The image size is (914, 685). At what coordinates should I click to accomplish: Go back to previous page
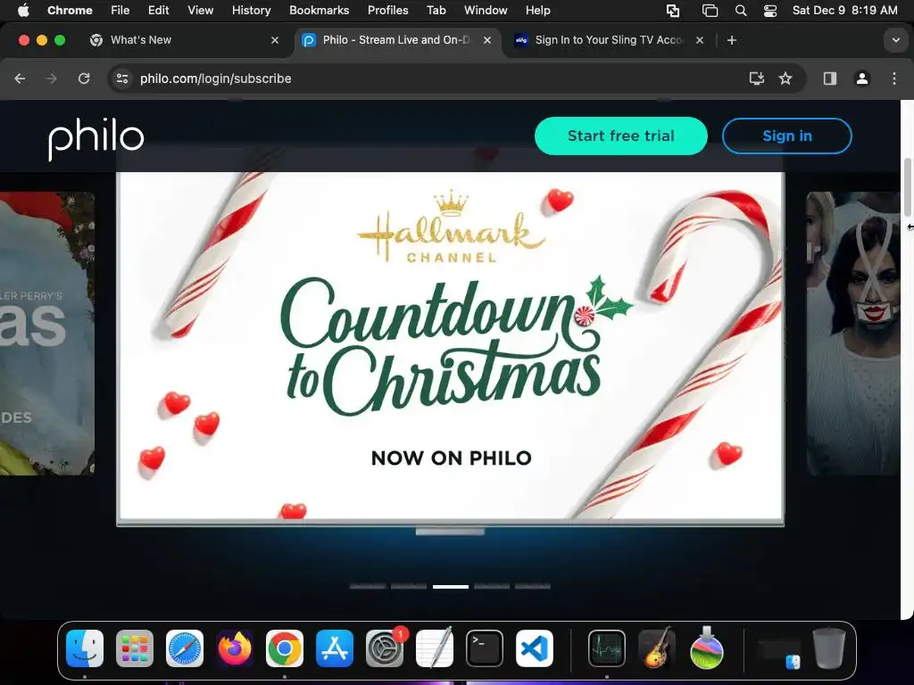(20, 78)
